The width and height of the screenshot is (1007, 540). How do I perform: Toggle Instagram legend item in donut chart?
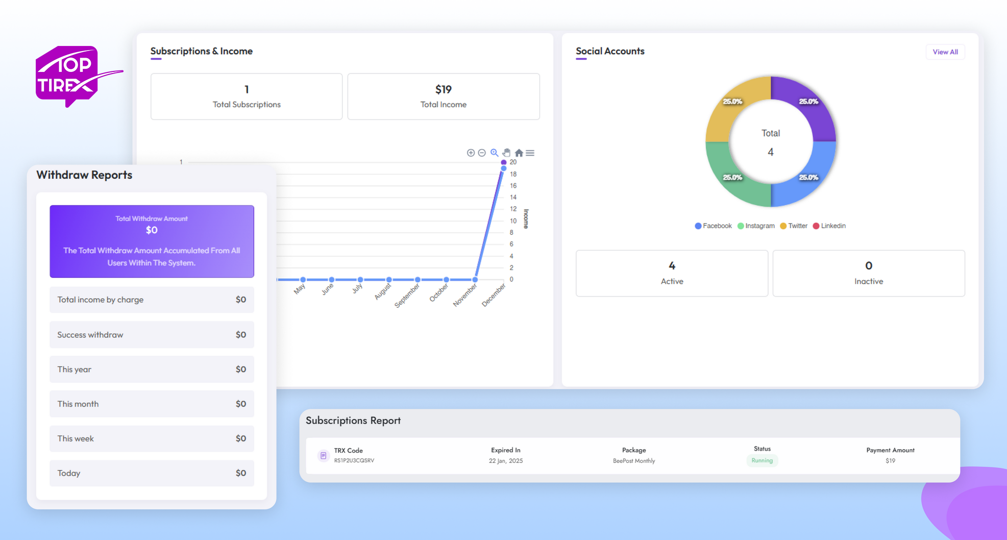(756, 226)
